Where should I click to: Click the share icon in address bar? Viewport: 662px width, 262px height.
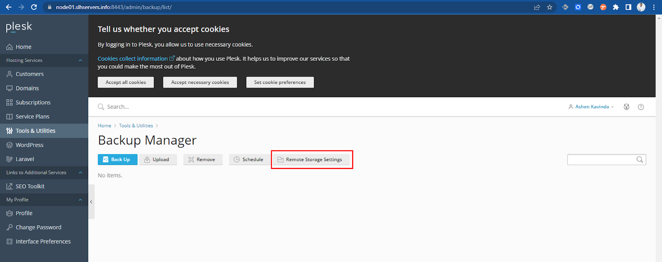[x=537, y=7]
